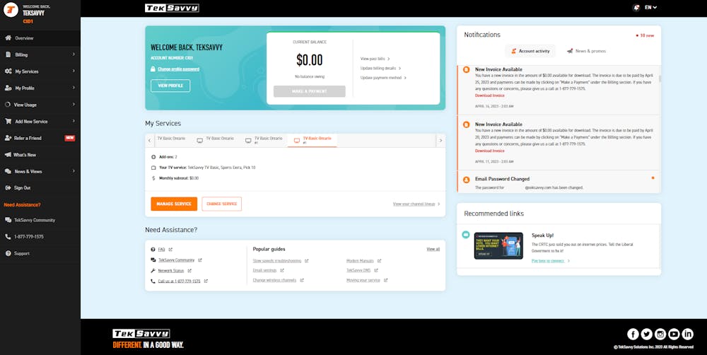The image size is (707, 355).
Task: Switch to Account activity notifications tab
Action: pos(530,52)
